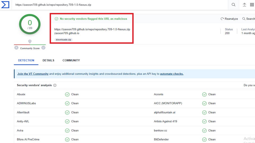Image resolution: width=255 pixels, height=143 pixels.
Task: Open the Join the VT Community link
Action: (x=33, y=74)
